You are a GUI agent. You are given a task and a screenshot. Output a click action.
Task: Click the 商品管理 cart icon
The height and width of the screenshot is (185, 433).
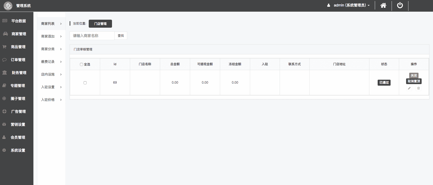click(4, 47)
